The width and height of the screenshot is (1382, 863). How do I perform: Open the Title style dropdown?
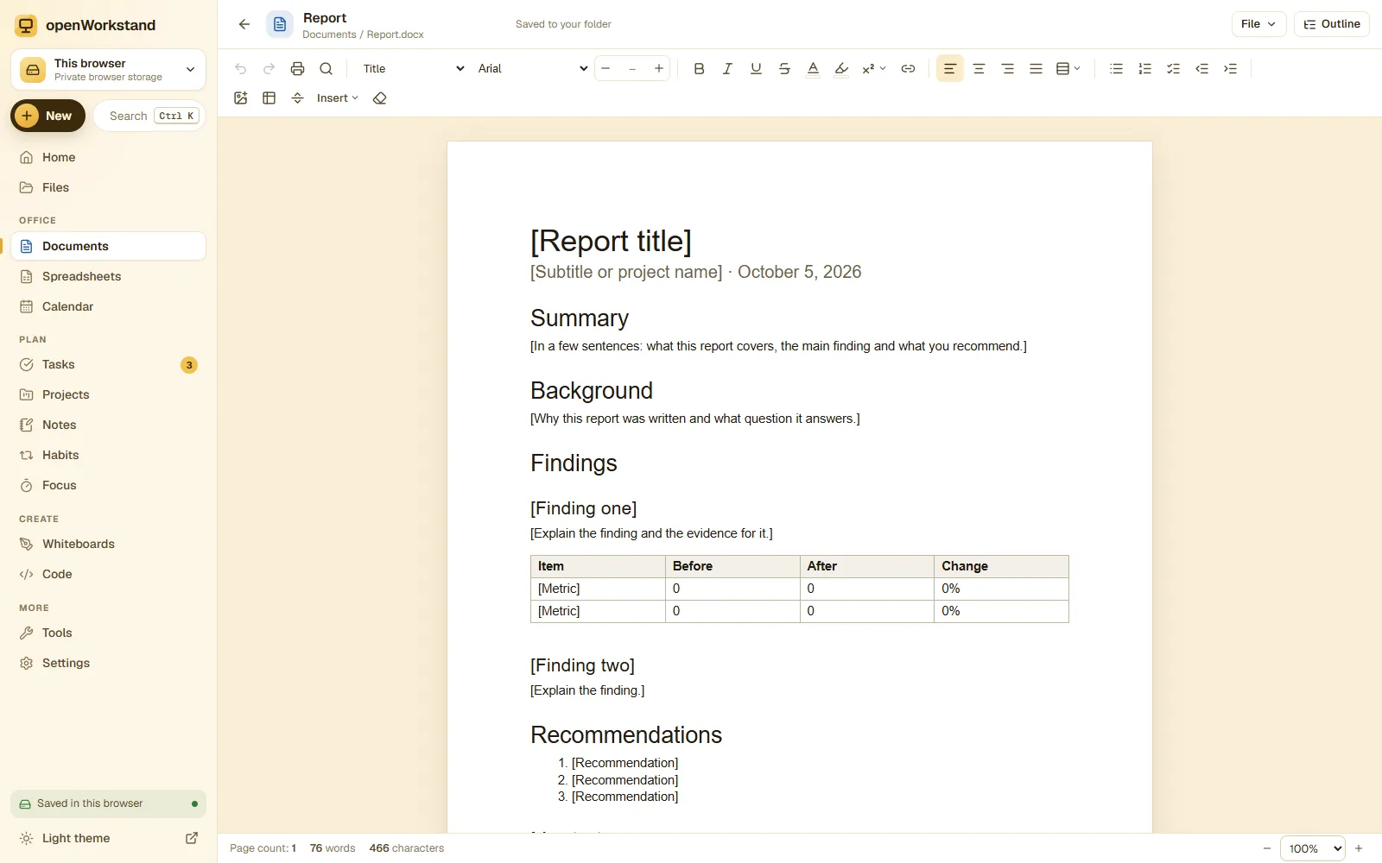[x=413, y=69]
